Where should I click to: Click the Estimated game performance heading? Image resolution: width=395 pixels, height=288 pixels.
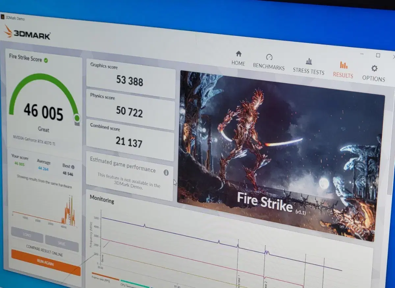(123, 164)
